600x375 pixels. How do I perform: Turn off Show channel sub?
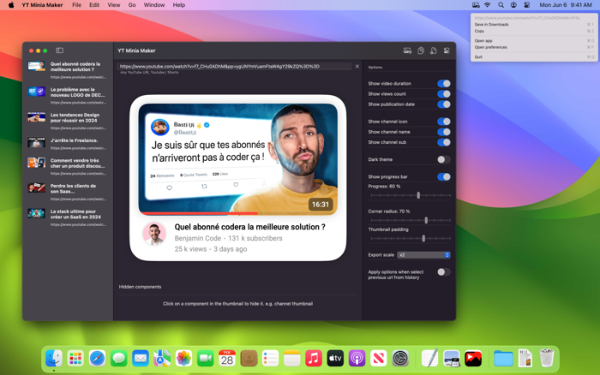444,142
